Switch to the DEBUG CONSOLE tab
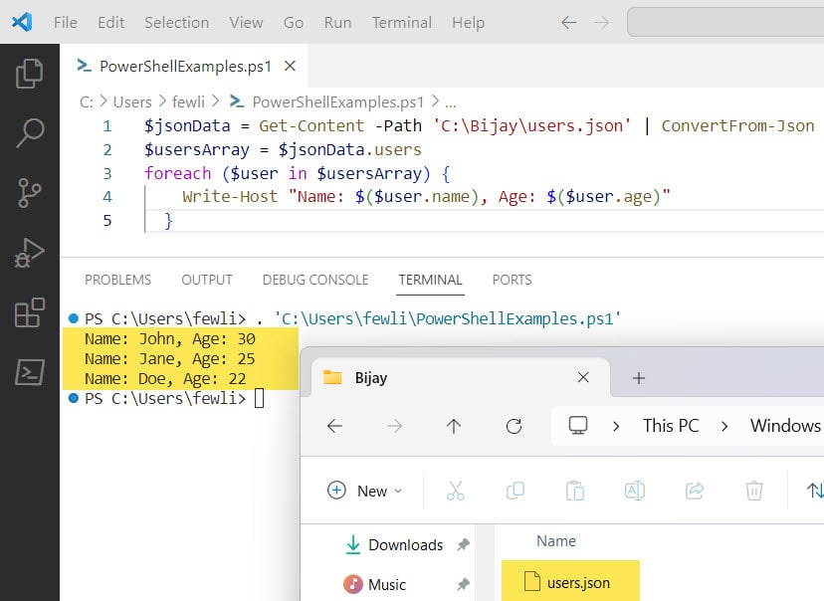This screenshot has width=824, height=601. point(314,280)
